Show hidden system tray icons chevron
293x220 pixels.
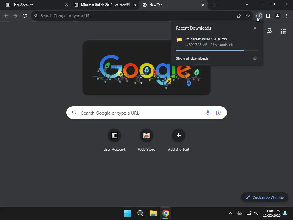point(231,213)
